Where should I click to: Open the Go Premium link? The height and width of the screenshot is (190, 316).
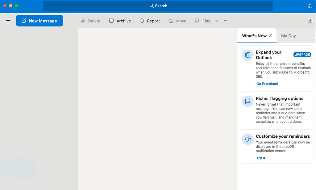coord(267,83)
